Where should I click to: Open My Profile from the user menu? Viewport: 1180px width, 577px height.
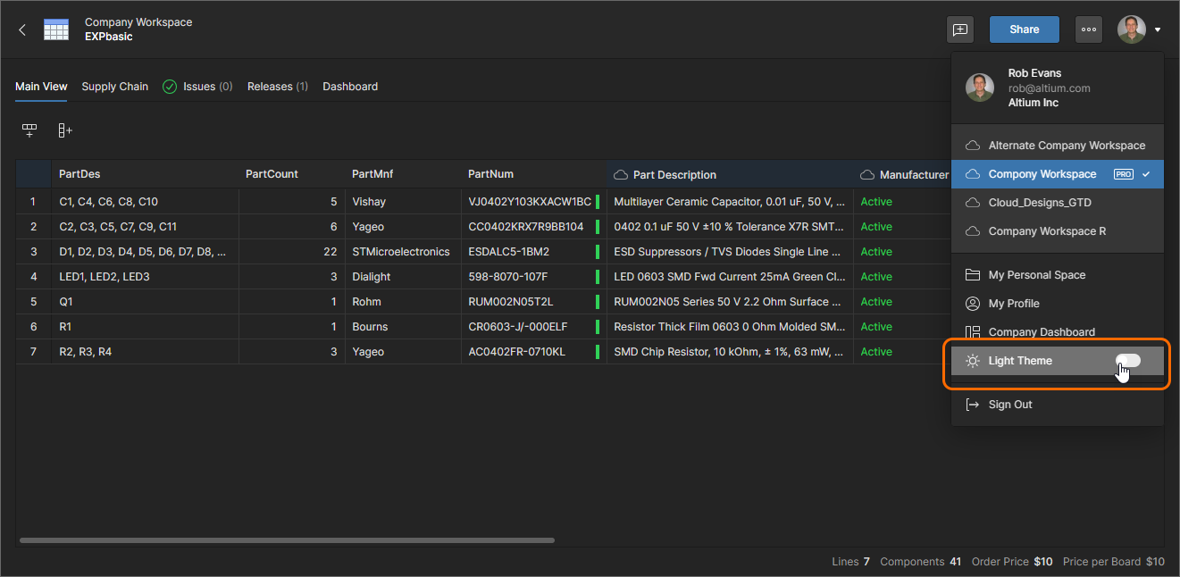click(1014, 304)
